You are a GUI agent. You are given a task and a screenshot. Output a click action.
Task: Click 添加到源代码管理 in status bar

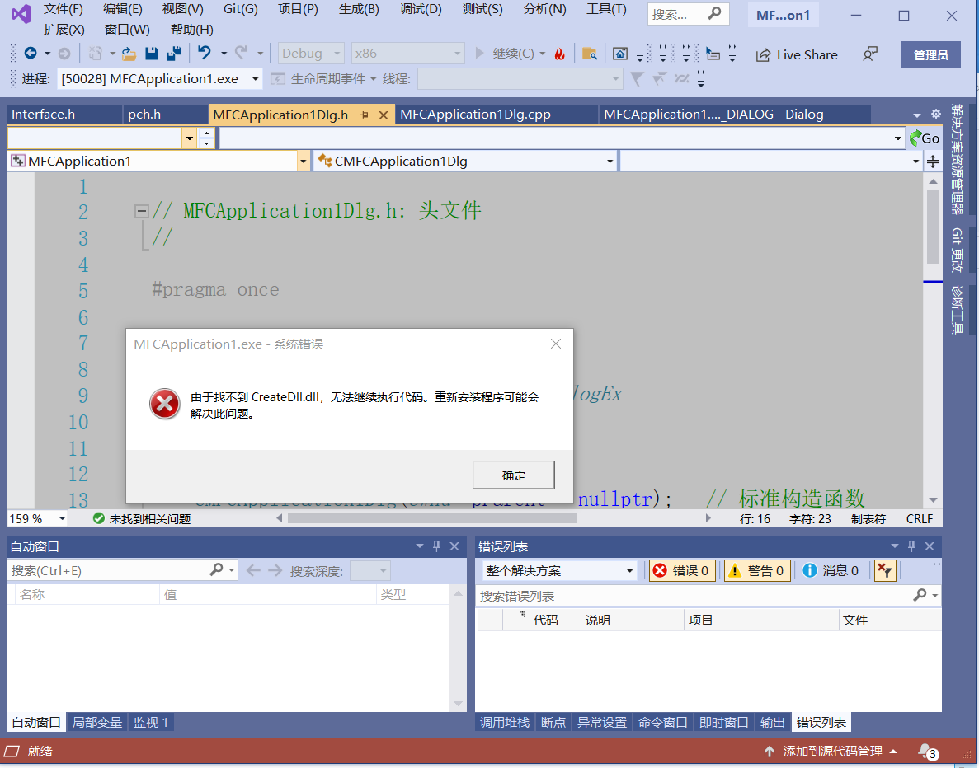(x=831, y=752)
